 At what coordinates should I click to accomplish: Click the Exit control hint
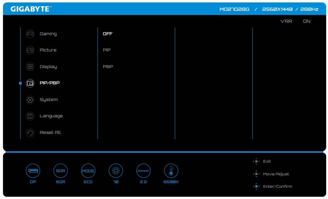[267, 161]
